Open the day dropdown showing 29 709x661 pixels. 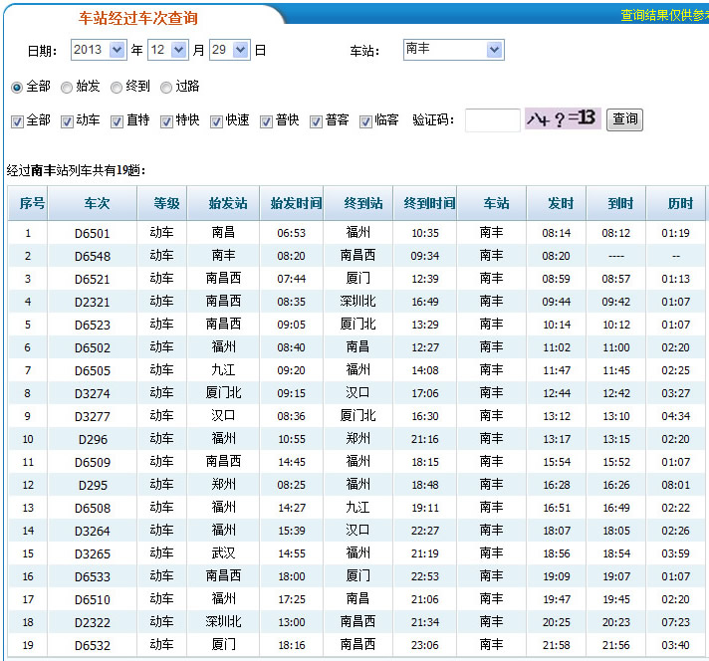coord(230,50)
